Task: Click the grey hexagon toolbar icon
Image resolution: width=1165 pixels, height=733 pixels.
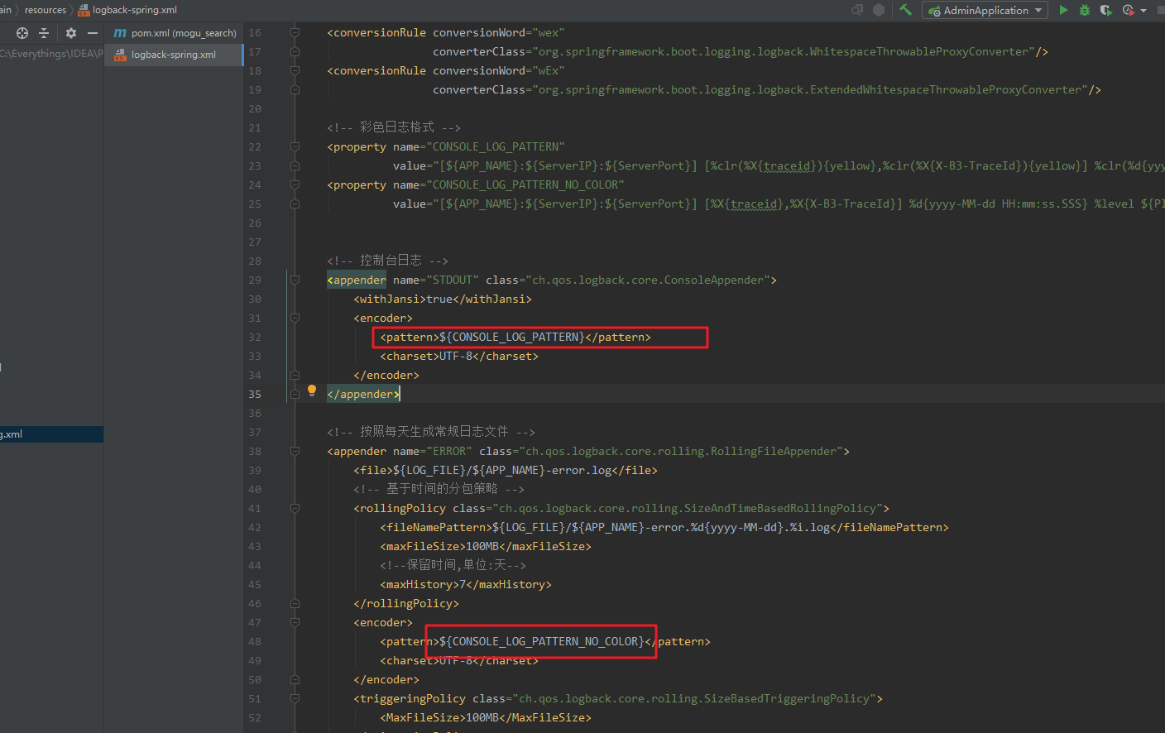Action: tap(879, 10)
